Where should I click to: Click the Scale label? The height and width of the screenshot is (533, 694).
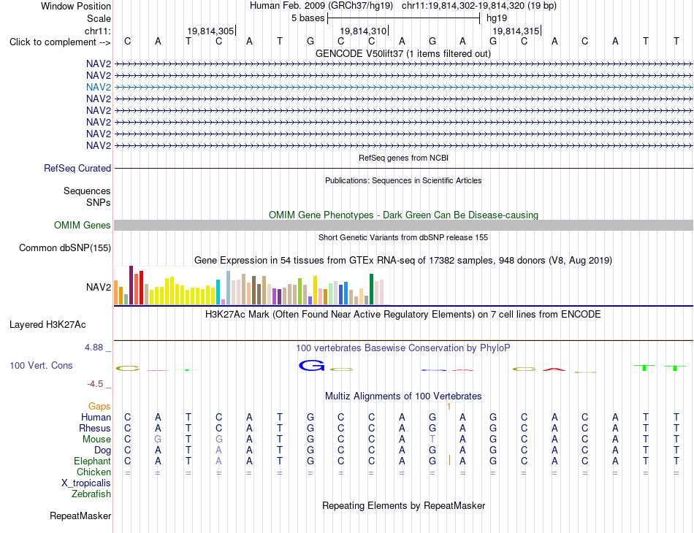(x=99, y=18)
